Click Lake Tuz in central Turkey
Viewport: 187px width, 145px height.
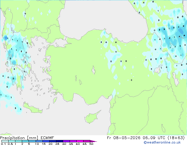(93, 70)
